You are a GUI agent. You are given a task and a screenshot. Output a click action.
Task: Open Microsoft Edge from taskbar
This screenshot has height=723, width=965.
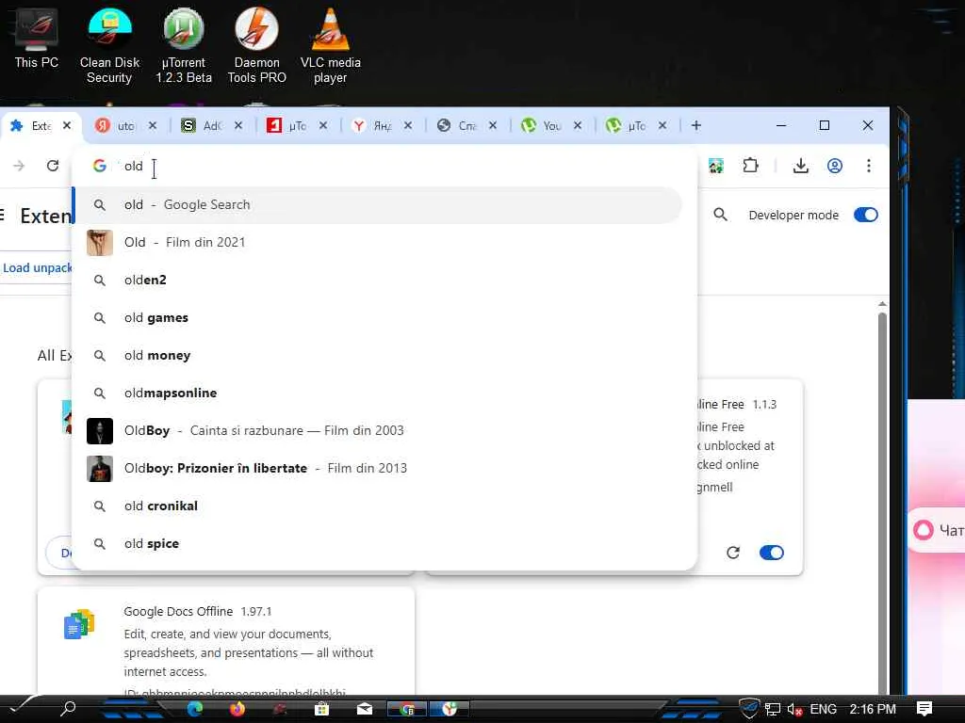pos(195,709)
